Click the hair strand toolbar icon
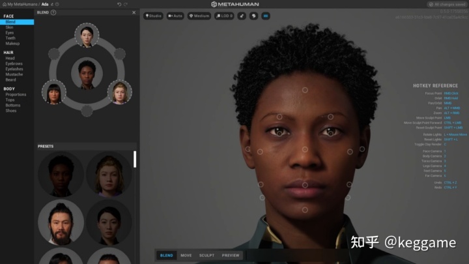 (242, 16)
